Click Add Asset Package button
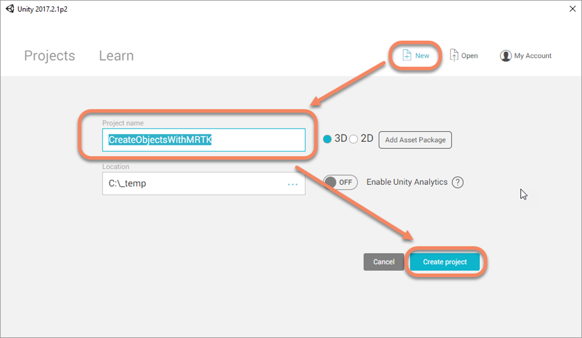The height and width of the screenshot is (338, 582). (x=415, y=140)
